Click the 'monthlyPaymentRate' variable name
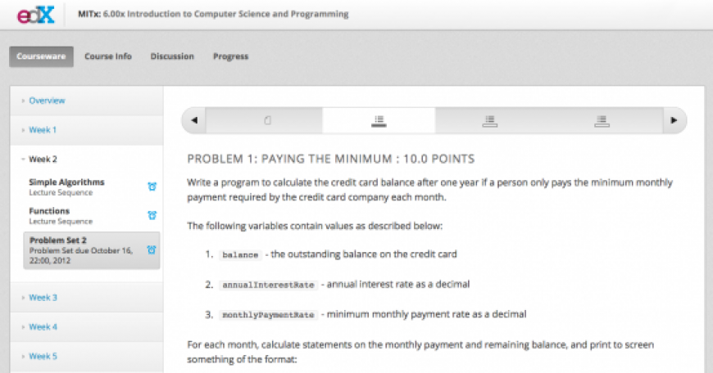713x373 pixels. point(268,315)
